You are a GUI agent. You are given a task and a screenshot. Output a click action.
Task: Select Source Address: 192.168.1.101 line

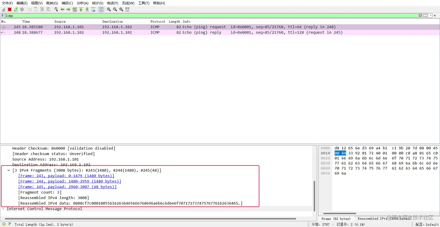click(x=45, y=159)
